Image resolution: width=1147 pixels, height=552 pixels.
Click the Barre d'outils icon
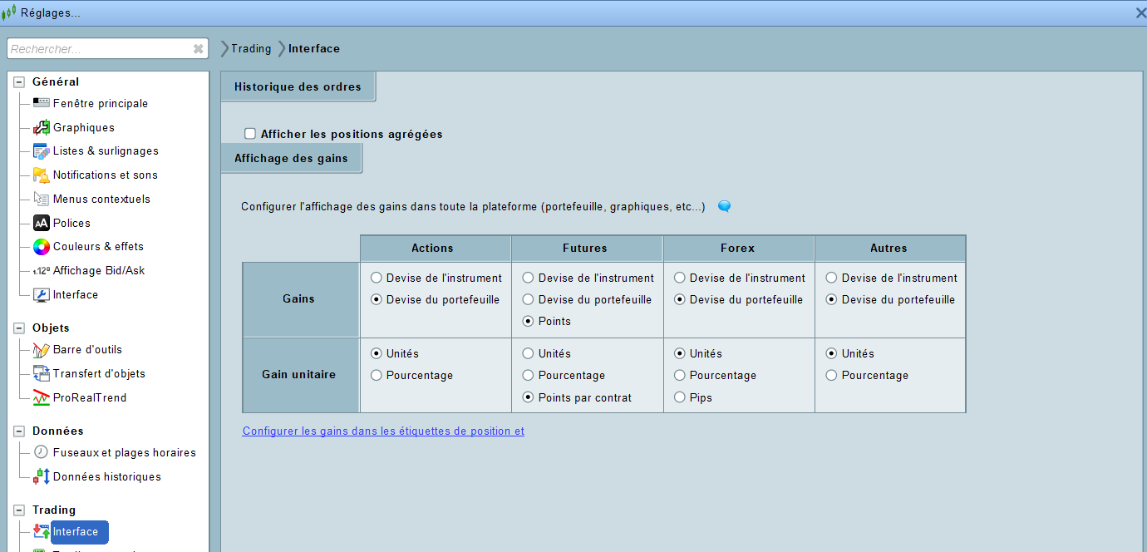pos(41,350)
